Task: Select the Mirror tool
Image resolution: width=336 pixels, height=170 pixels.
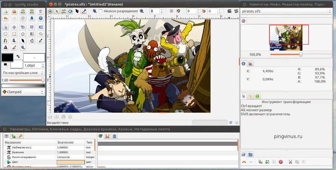Action: click(41, 27)
